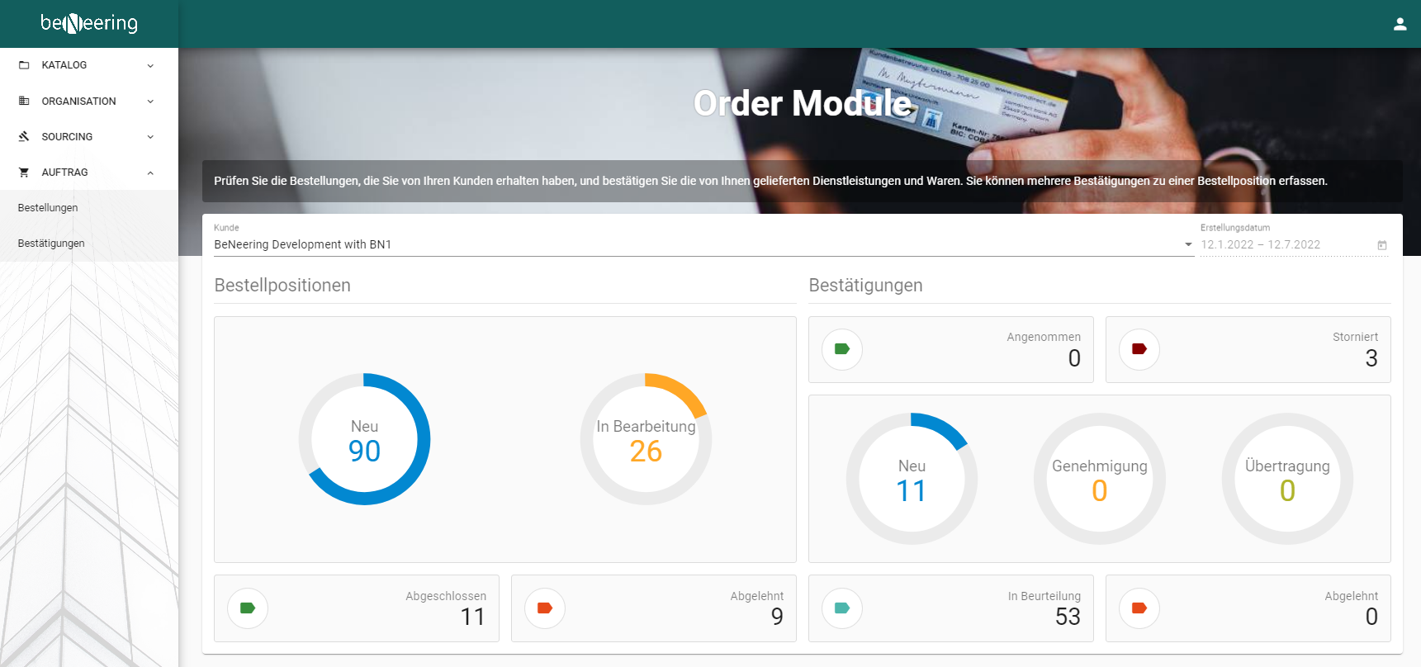Click the Neu 11 confirmations progress ring

coord(912,479)
